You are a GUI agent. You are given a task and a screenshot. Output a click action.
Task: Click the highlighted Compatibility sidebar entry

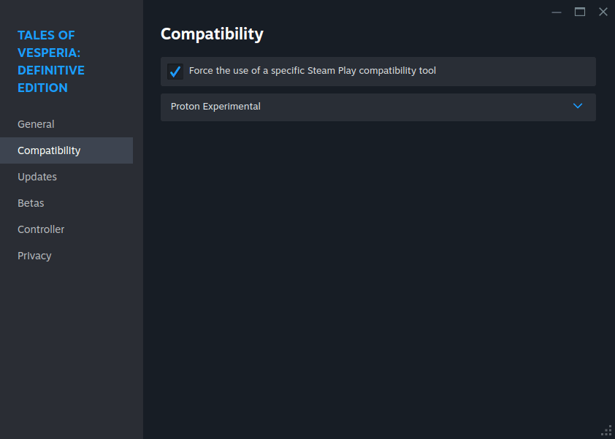pos(48,150)
